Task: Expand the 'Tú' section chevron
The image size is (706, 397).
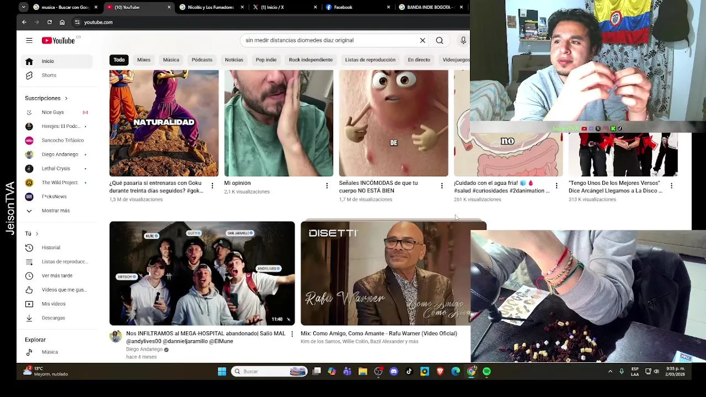Action: pyautogui.click(x=37, y=234)
